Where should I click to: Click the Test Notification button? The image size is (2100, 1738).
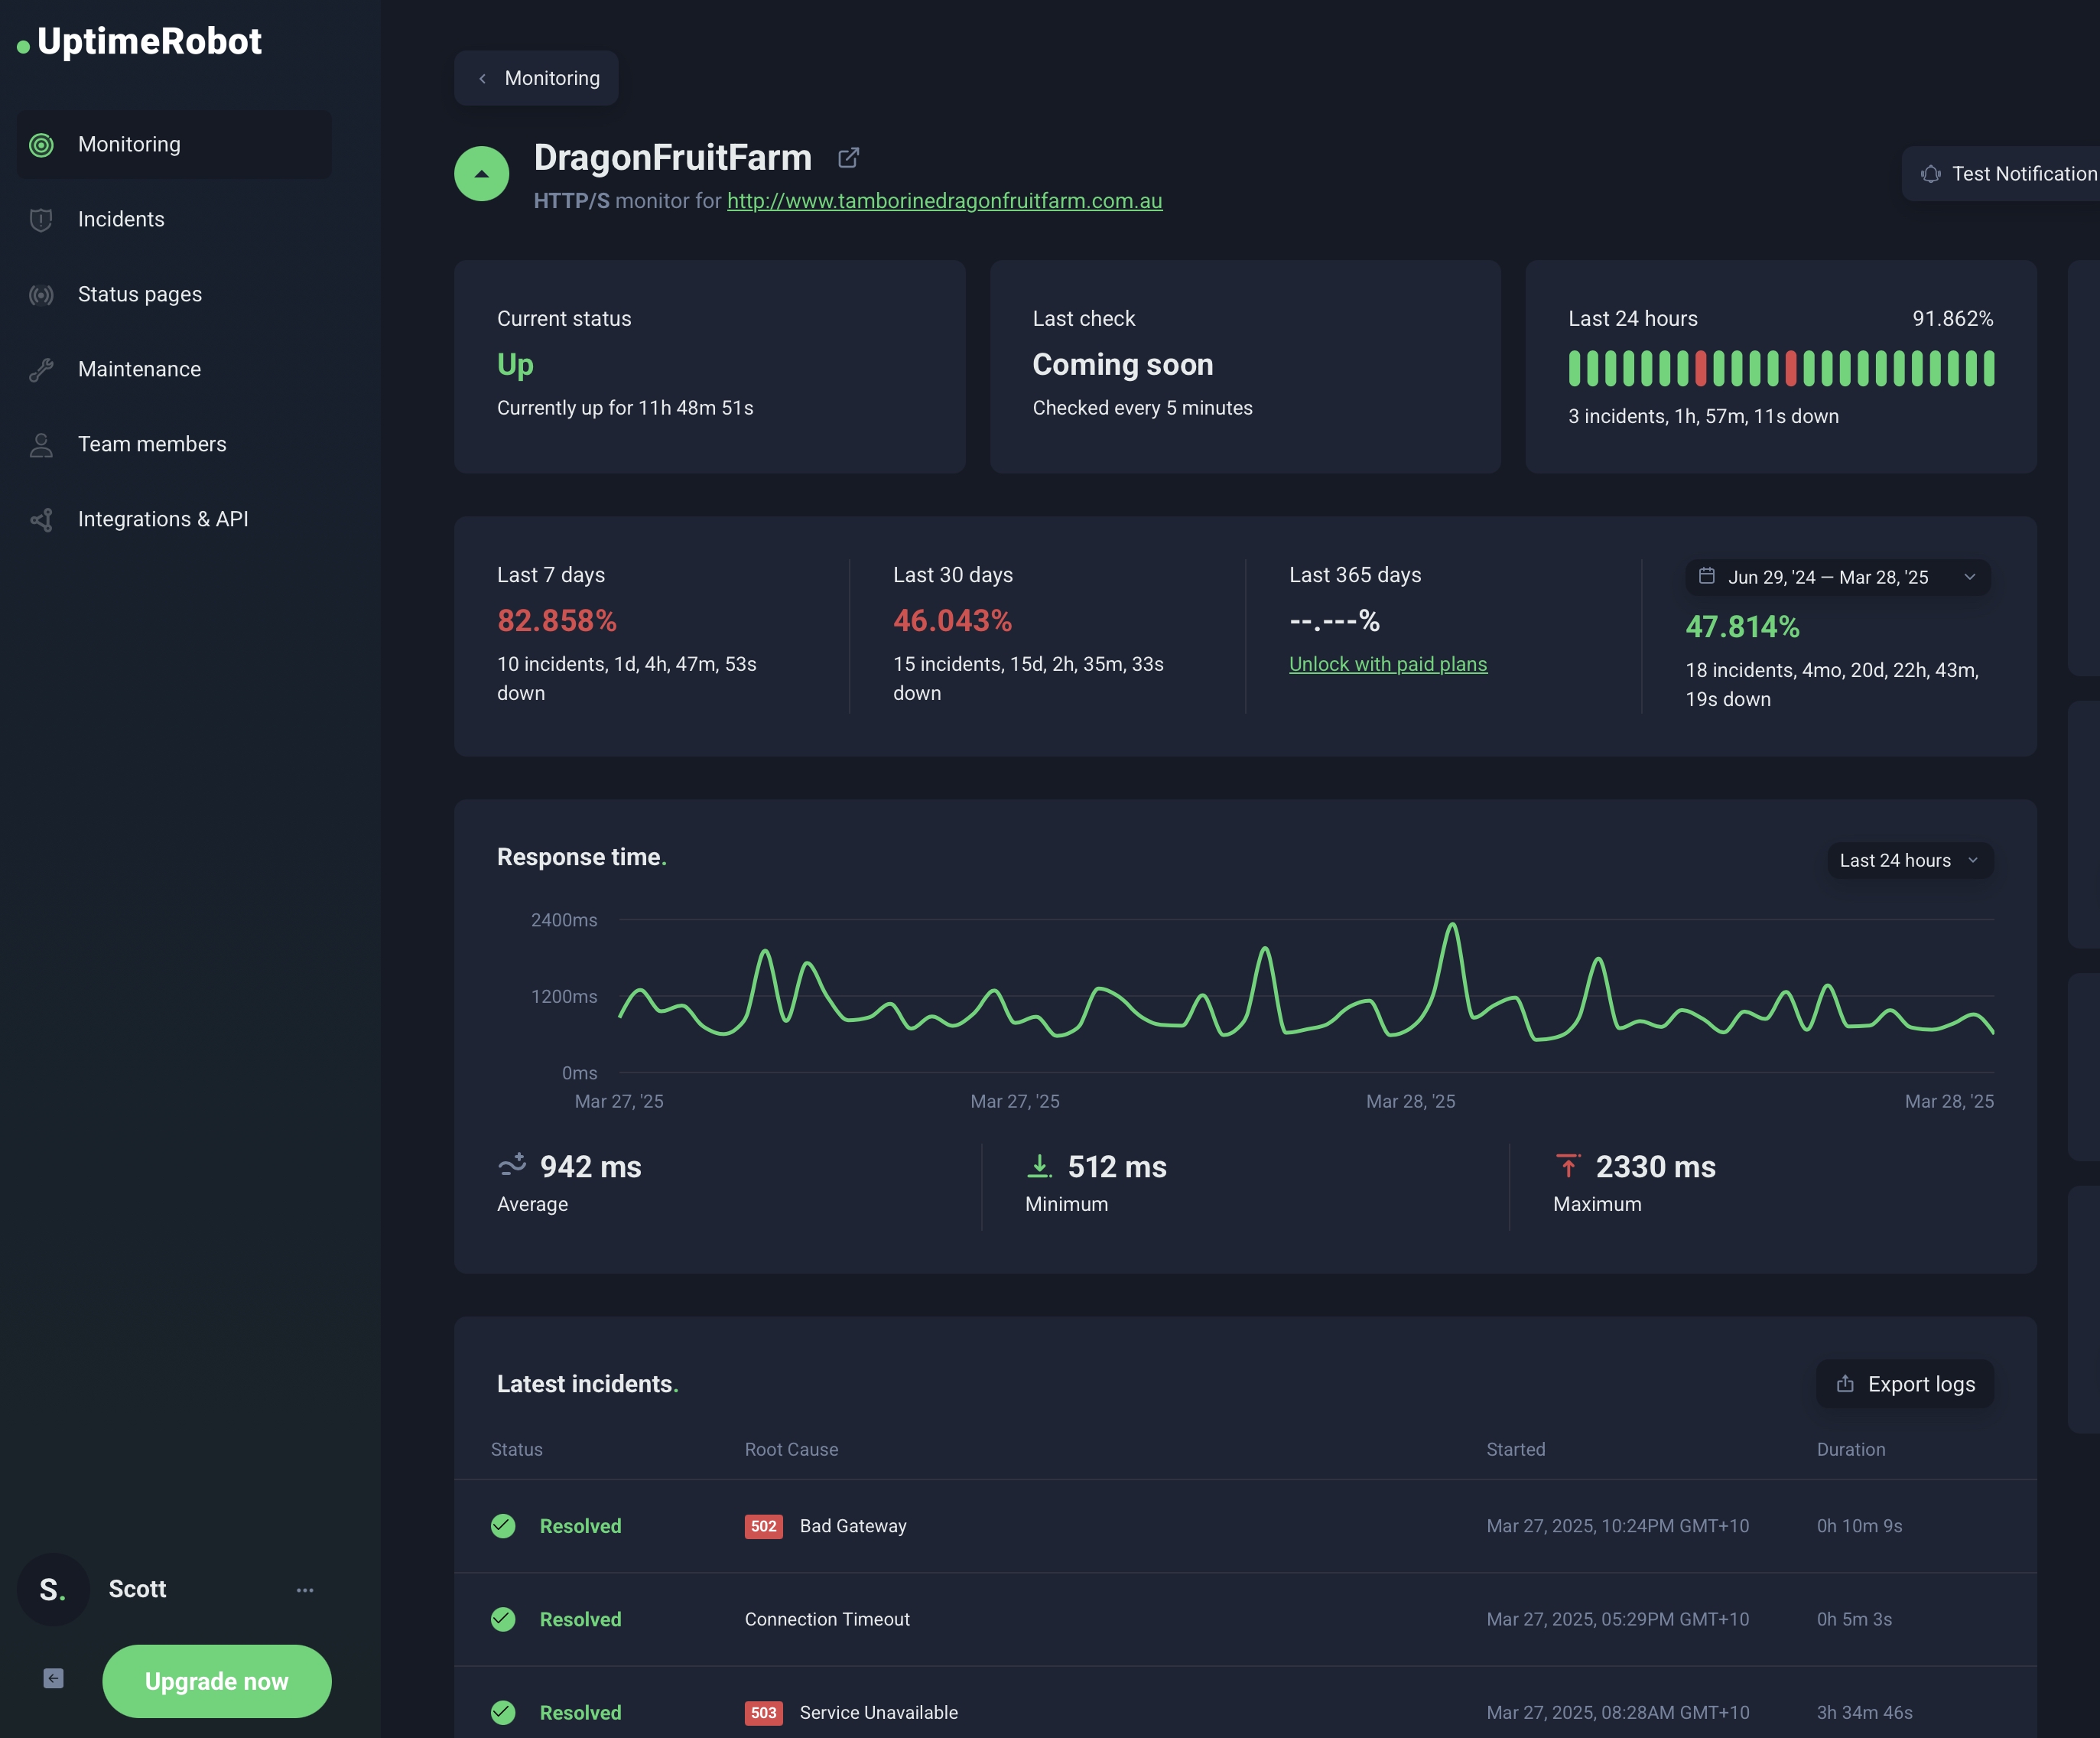click(2002, 174)
